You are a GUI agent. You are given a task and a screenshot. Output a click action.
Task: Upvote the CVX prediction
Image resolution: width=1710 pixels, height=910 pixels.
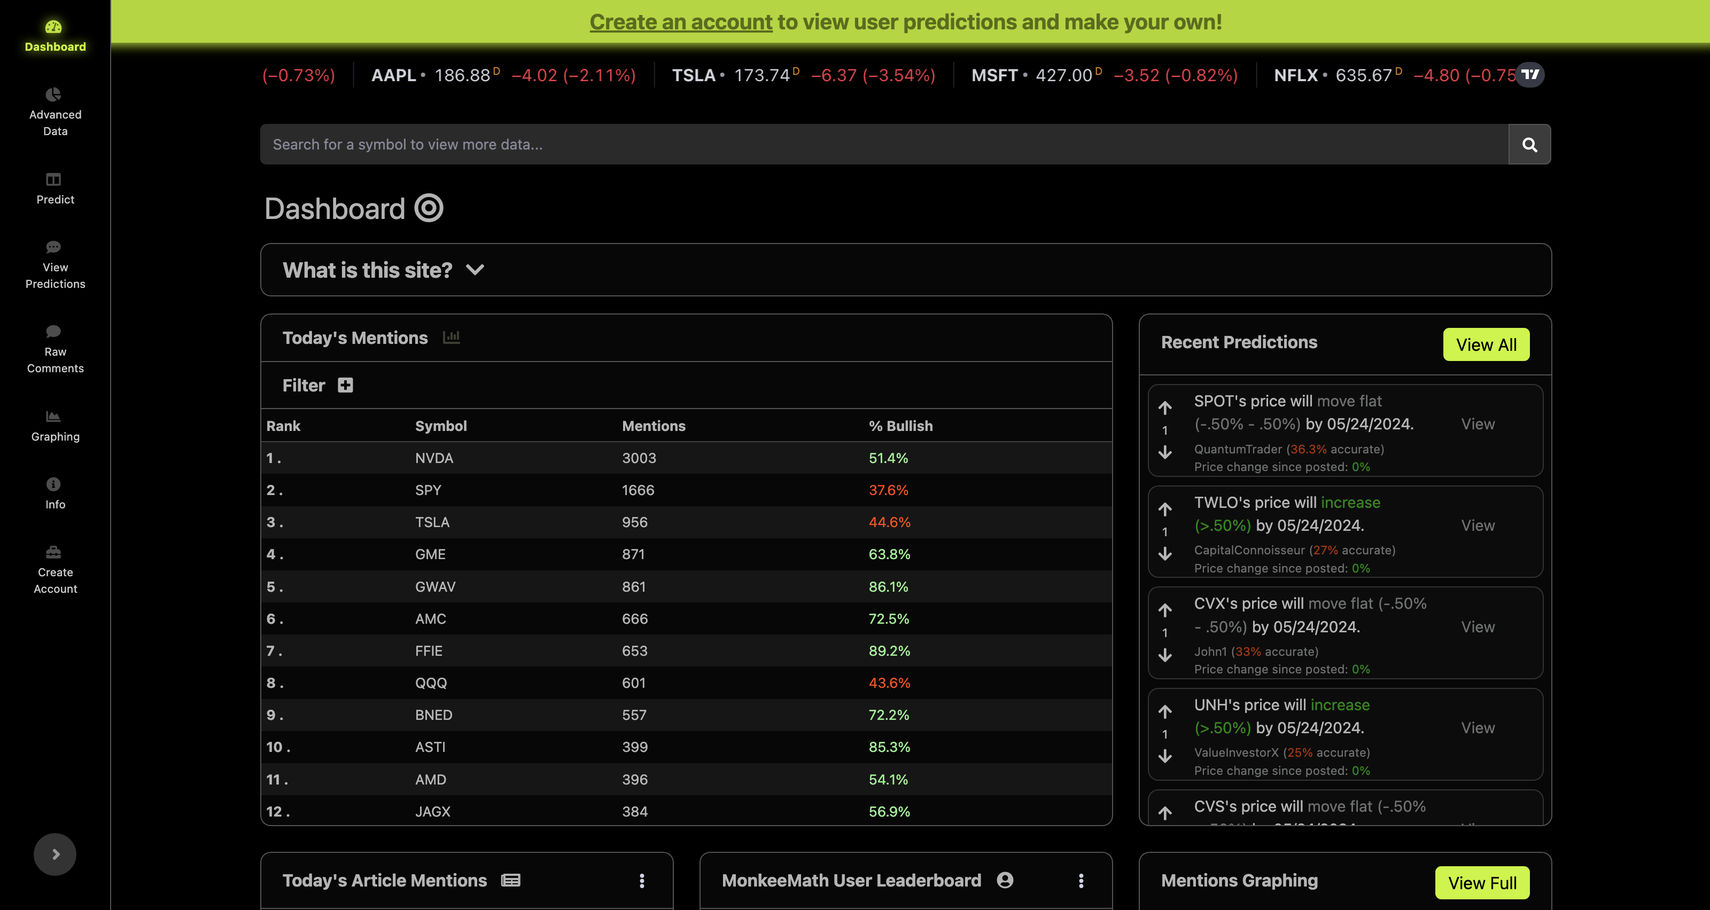[1165, 610]
